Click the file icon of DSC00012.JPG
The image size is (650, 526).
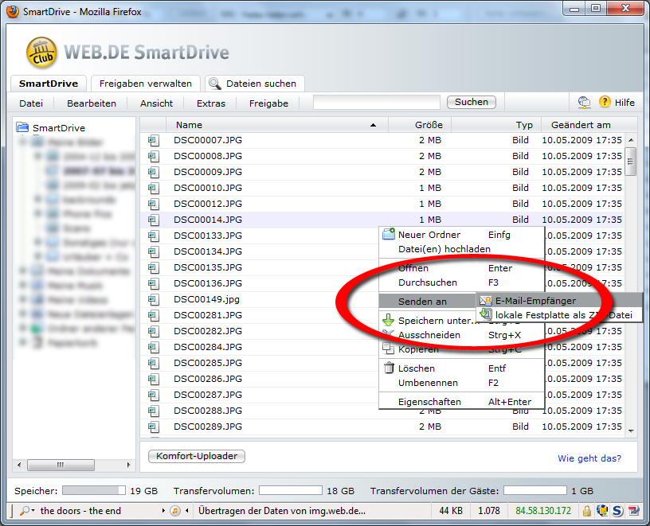click(154, 205)
